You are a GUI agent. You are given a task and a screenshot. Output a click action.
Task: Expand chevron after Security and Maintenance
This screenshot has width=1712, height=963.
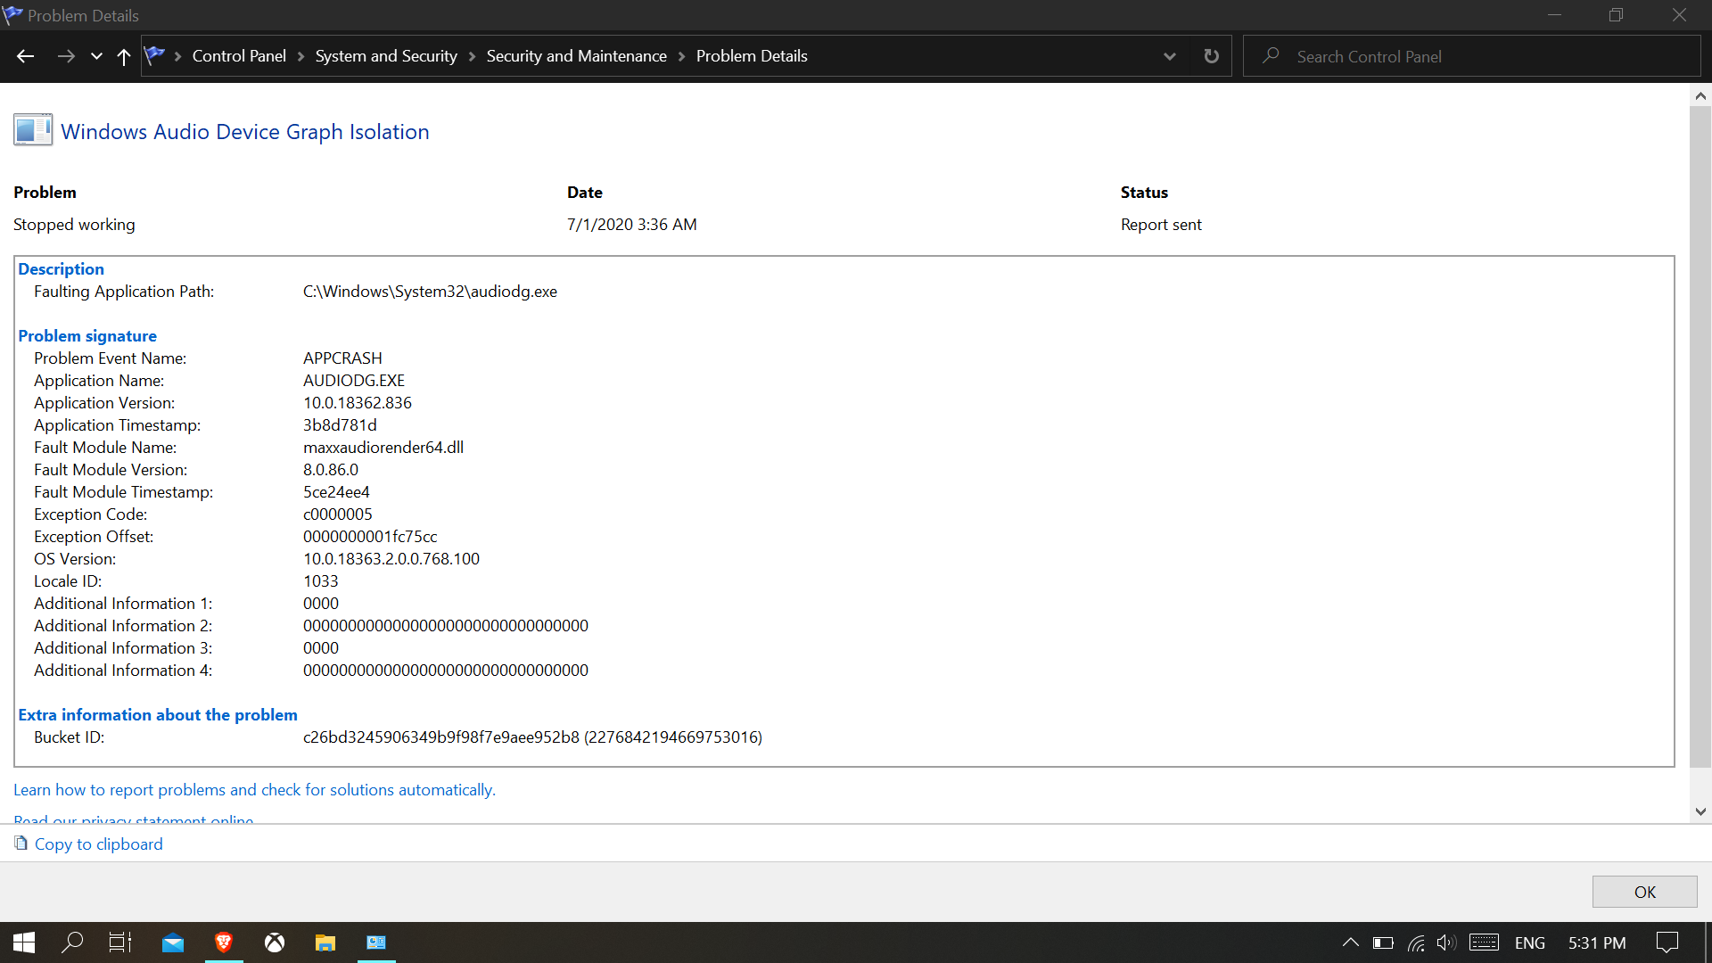(x=681, y=56)
